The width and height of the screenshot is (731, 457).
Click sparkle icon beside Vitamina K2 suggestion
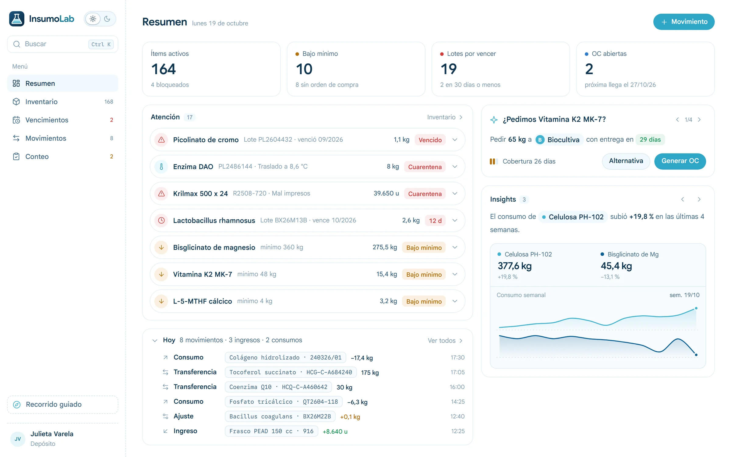click(494, 120)
